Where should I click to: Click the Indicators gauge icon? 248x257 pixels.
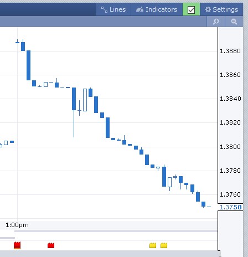(x=139, y=9)
